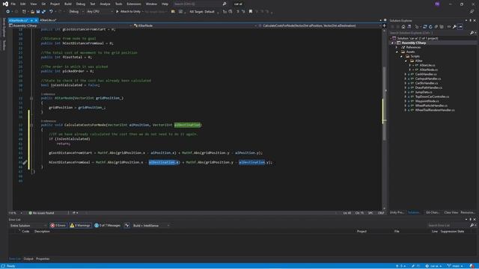Screen dimensions: 479x269
Task: Click the Open File toolbar icon
Action: pyautogui.click(x=32, y=12)
